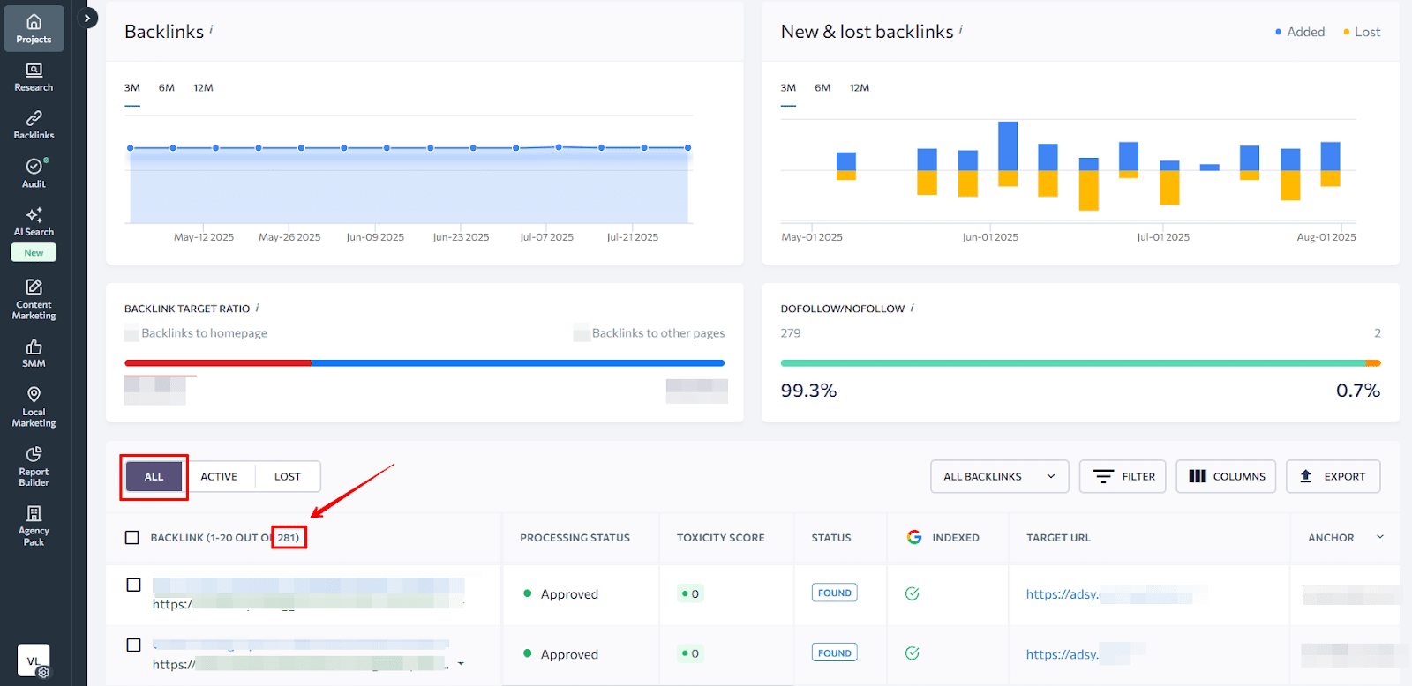Open the Local Marketing sidebar section
1412x686 pixels.
[34, 406]
